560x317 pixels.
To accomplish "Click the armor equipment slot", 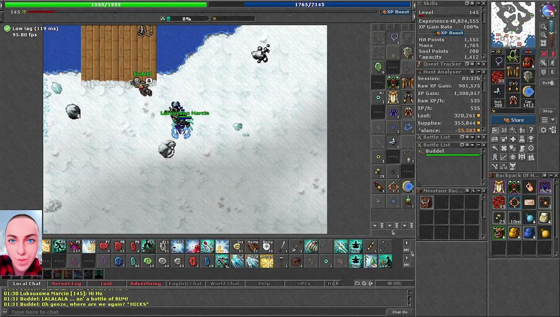I will [513, 70].
